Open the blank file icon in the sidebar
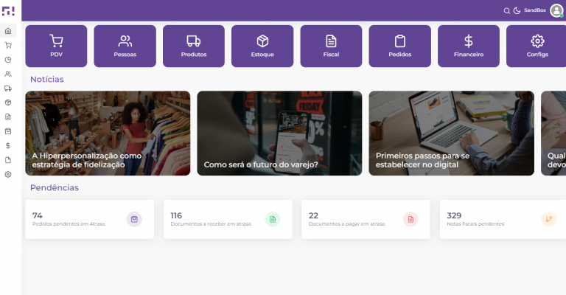 pyautogui.click(x=8, y=160)
